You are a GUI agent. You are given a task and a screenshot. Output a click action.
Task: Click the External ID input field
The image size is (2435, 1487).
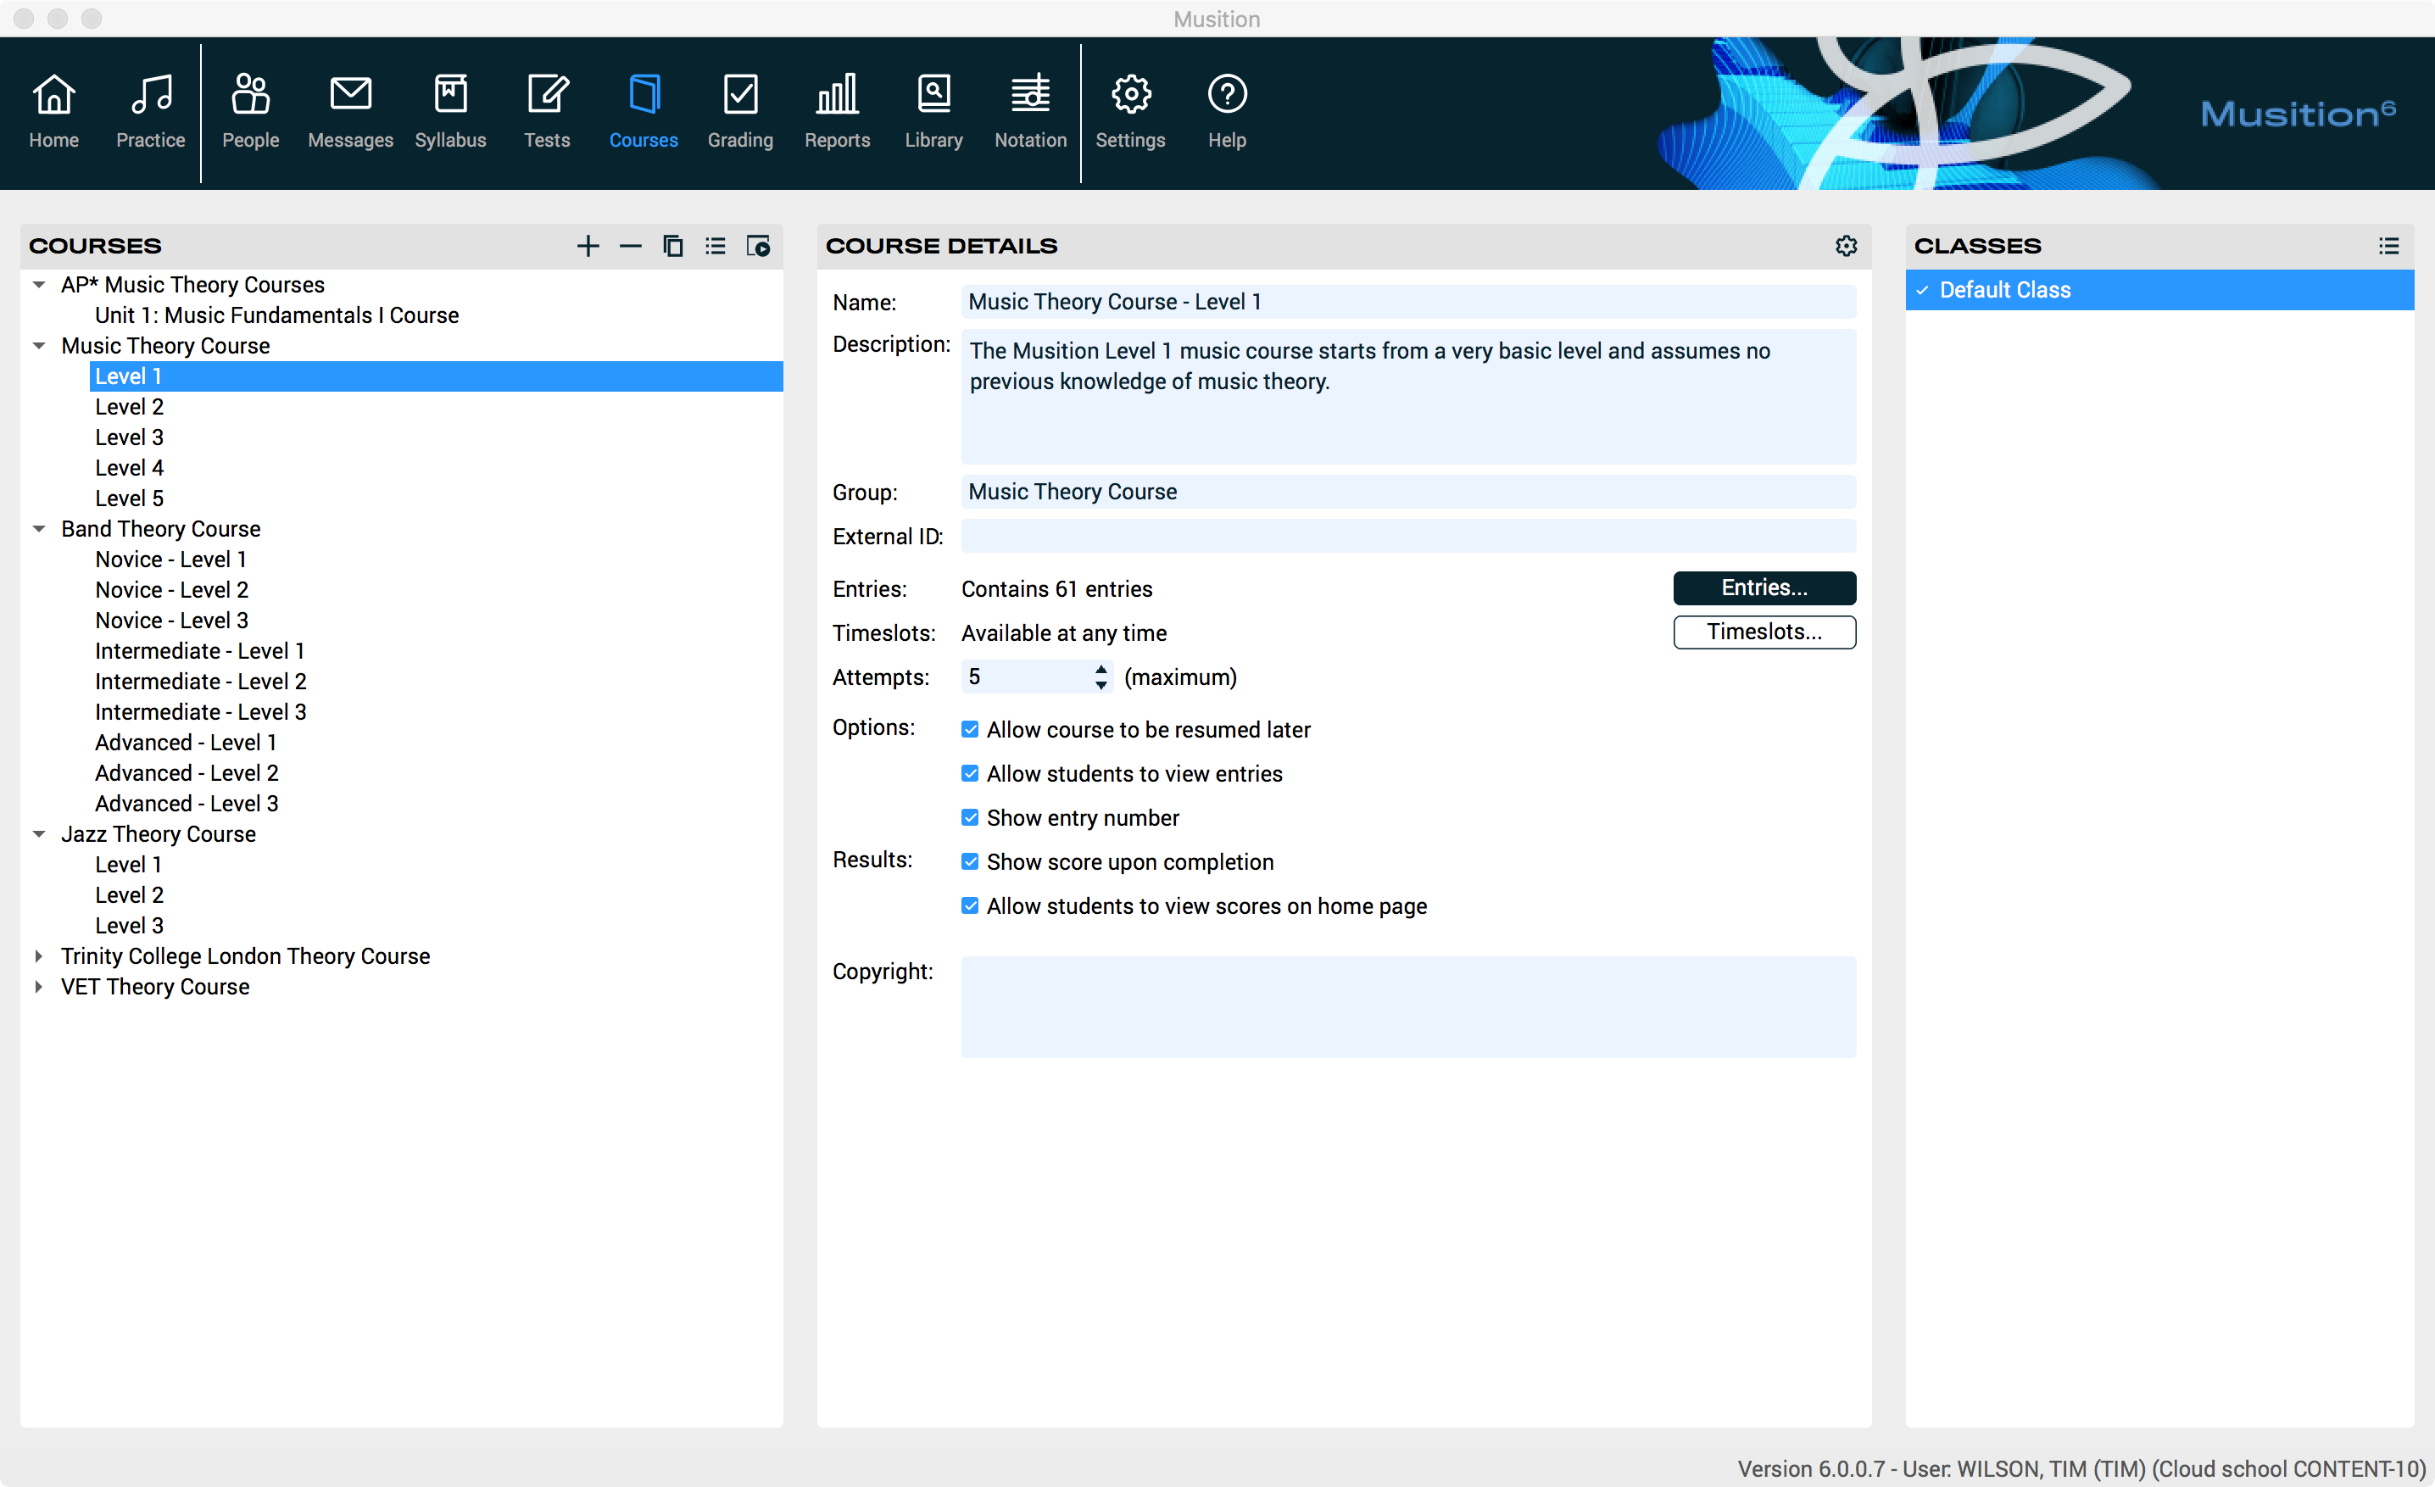point(1407,537)
